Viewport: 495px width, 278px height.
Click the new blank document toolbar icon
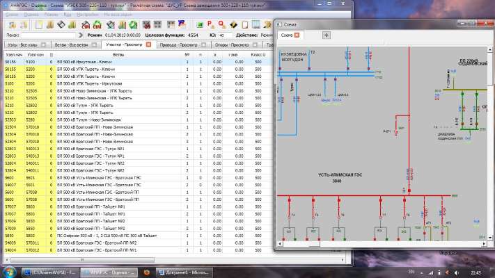(x=39, y=24)
